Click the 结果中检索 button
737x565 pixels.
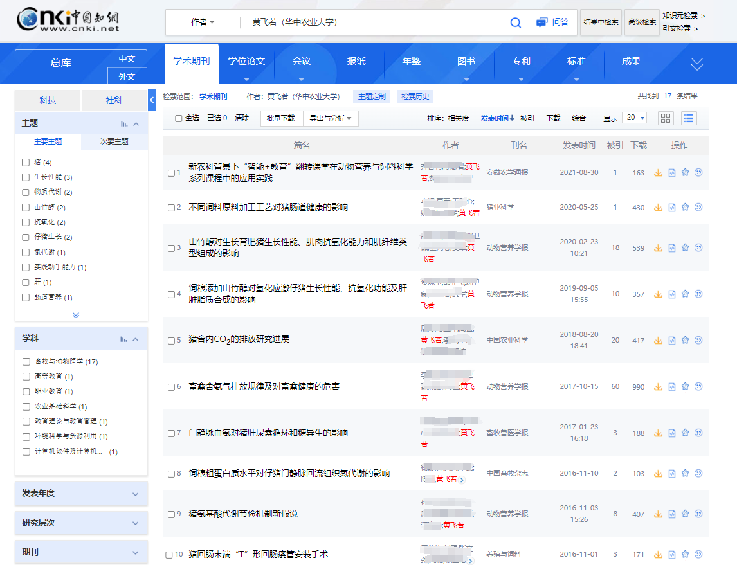(x=601, y=22)
